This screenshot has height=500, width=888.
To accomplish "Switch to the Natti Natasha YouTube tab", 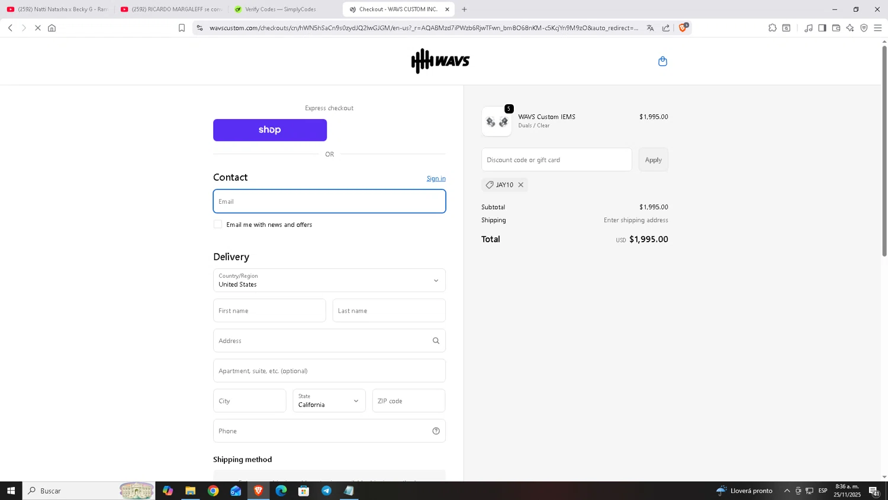I will [57, 9].
